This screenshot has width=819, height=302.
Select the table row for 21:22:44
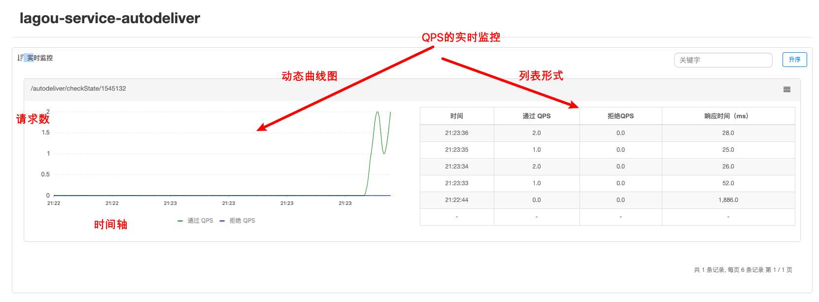tap(607, 200)
